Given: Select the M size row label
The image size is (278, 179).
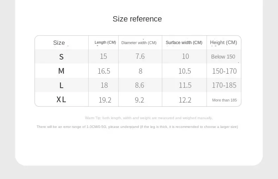Looking at the screenshot, I should click(61, 71).
